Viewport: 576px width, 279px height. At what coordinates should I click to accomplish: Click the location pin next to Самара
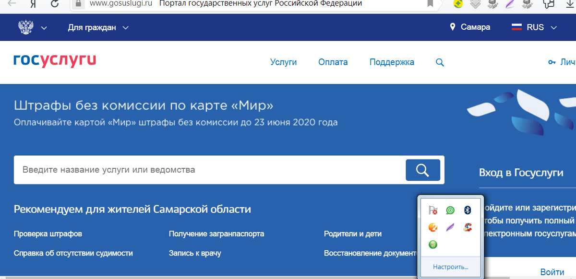(452, 27)
